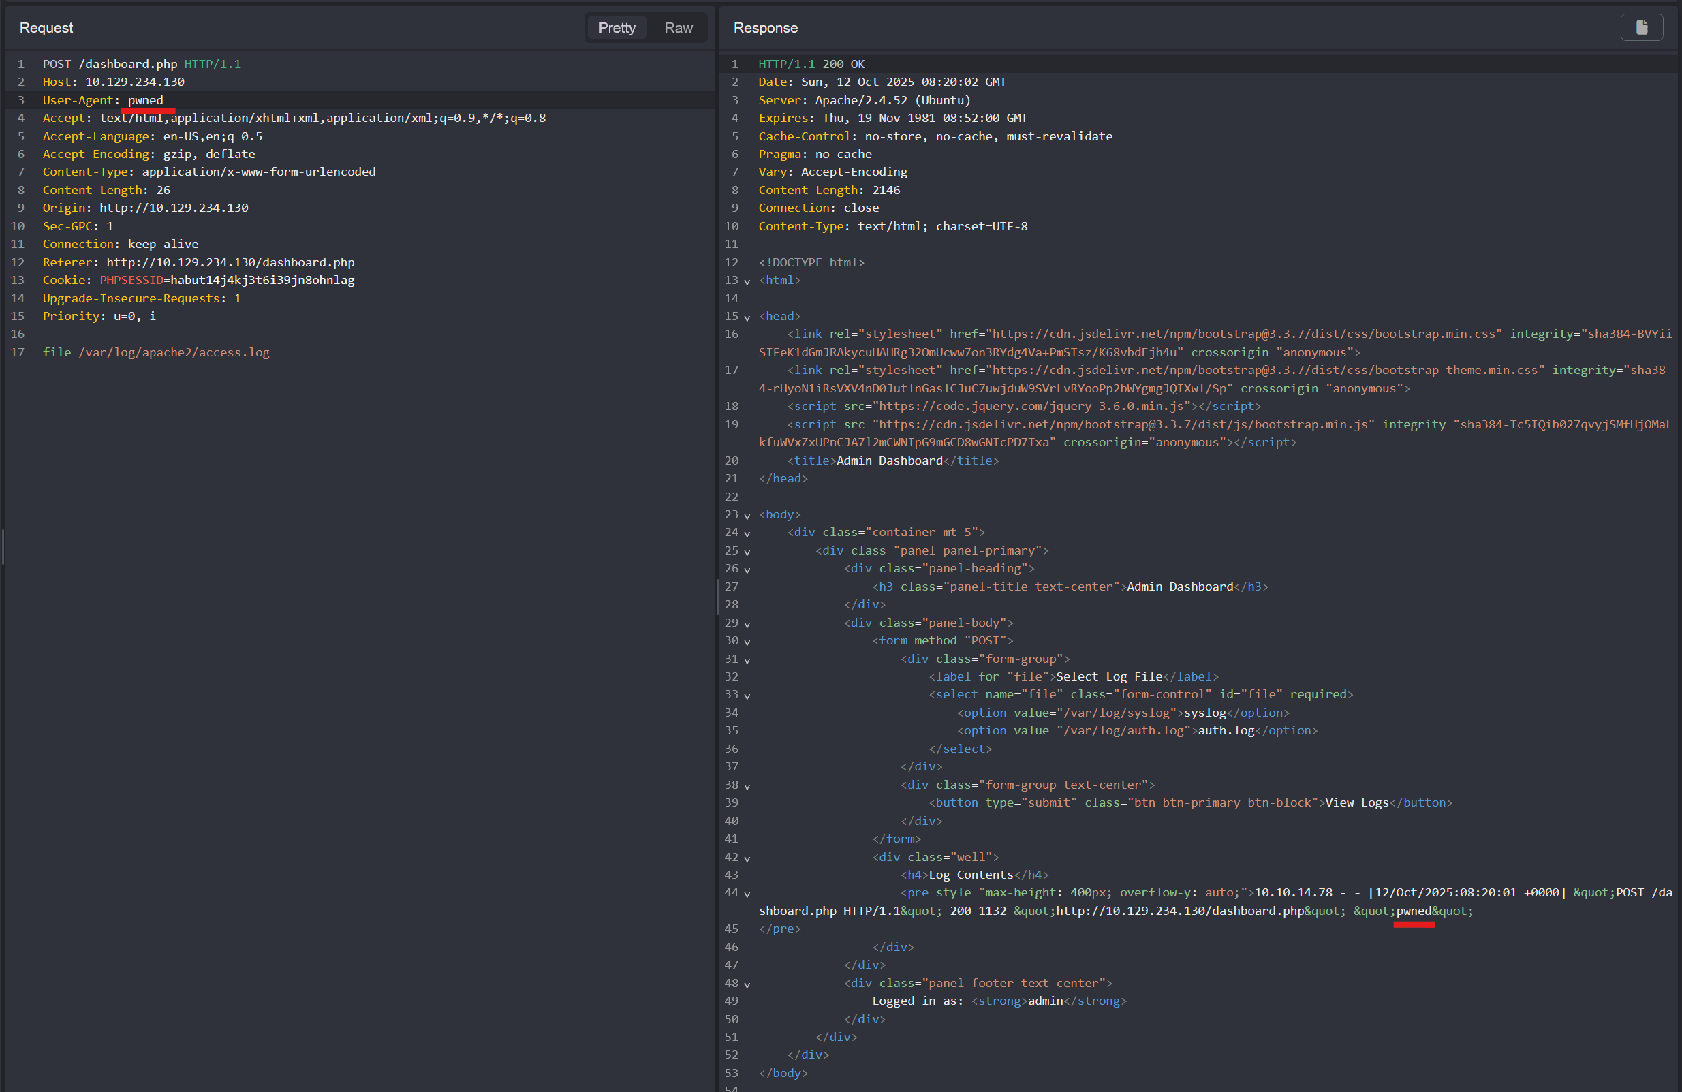Click the document icon in Response header
1682x1092 pixels.
click(x=1641, y=27)
